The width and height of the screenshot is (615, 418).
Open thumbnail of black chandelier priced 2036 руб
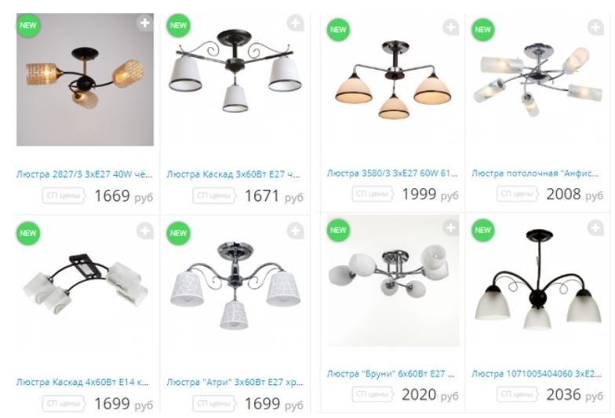[537, 281]
